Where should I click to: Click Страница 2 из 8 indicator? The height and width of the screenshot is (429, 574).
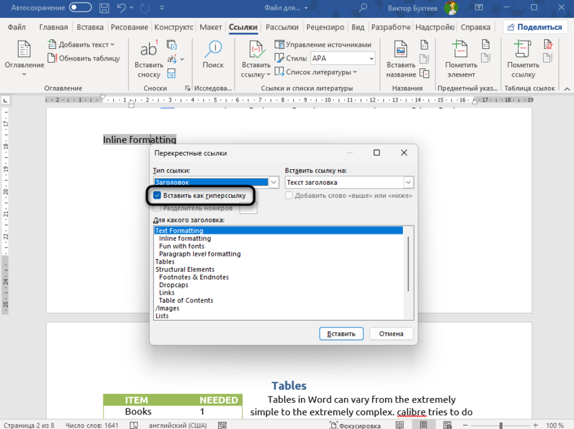pyautogui.click(x=29, y=426)
